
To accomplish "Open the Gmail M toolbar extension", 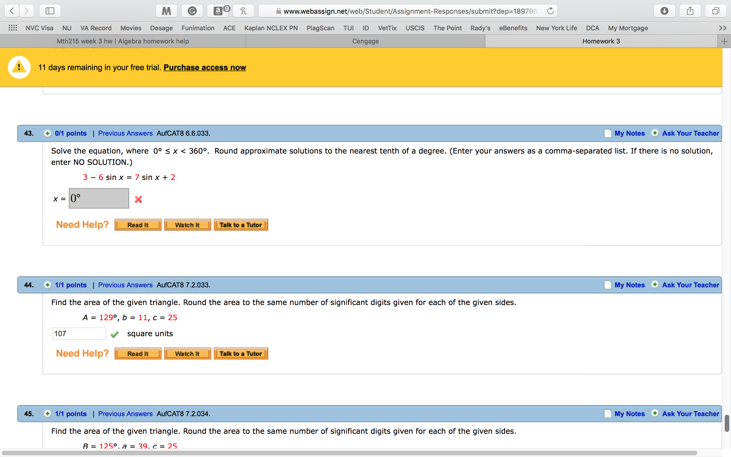I will 166,11.
